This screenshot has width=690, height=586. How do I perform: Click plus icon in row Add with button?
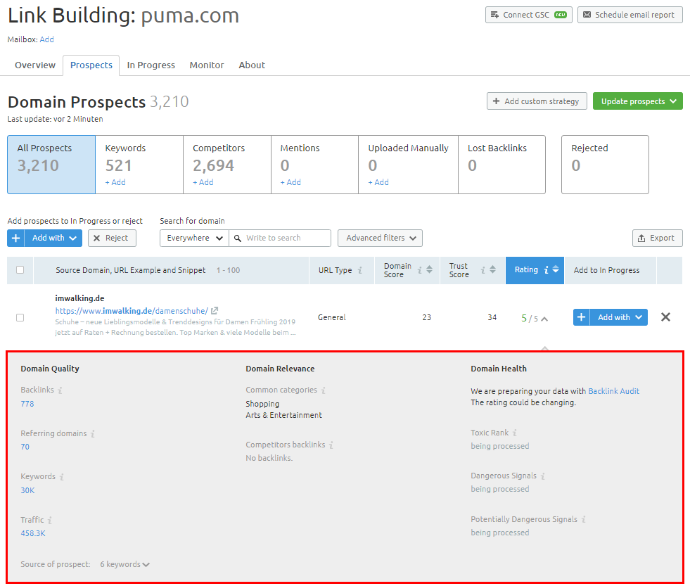(581, 317)
